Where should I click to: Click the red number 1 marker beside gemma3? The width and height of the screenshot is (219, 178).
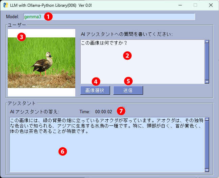[49, 17]
